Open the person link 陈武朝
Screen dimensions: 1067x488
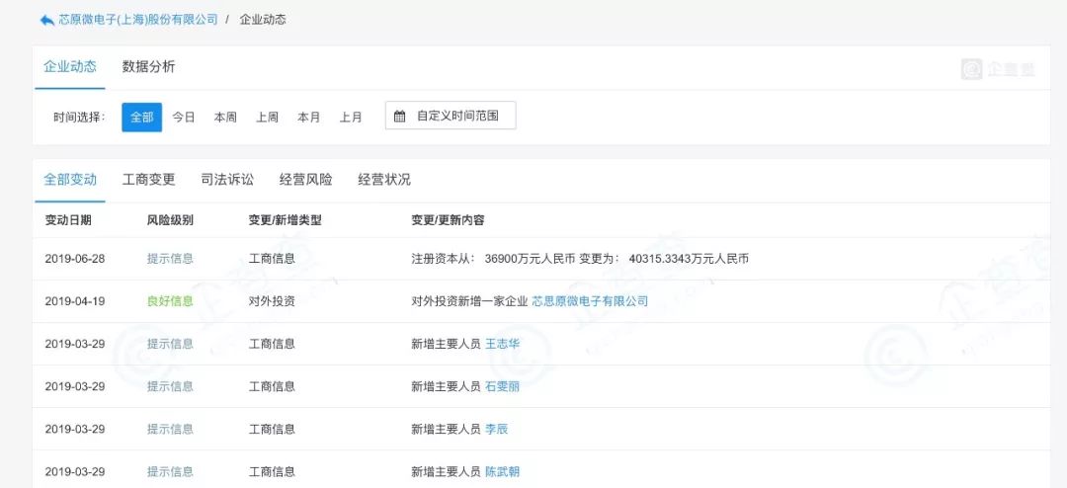[x=502, y=471]
